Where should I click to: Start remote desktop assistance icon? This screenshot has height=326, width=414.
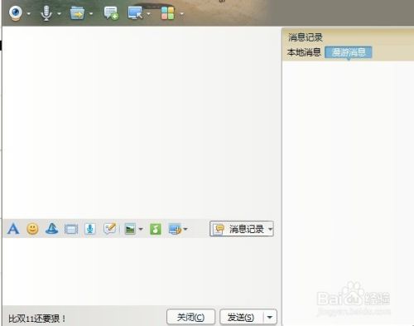135,13
